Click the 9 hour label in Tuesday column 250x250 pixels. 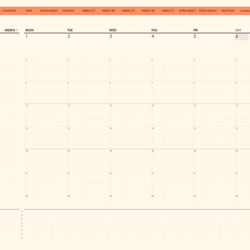68,83
